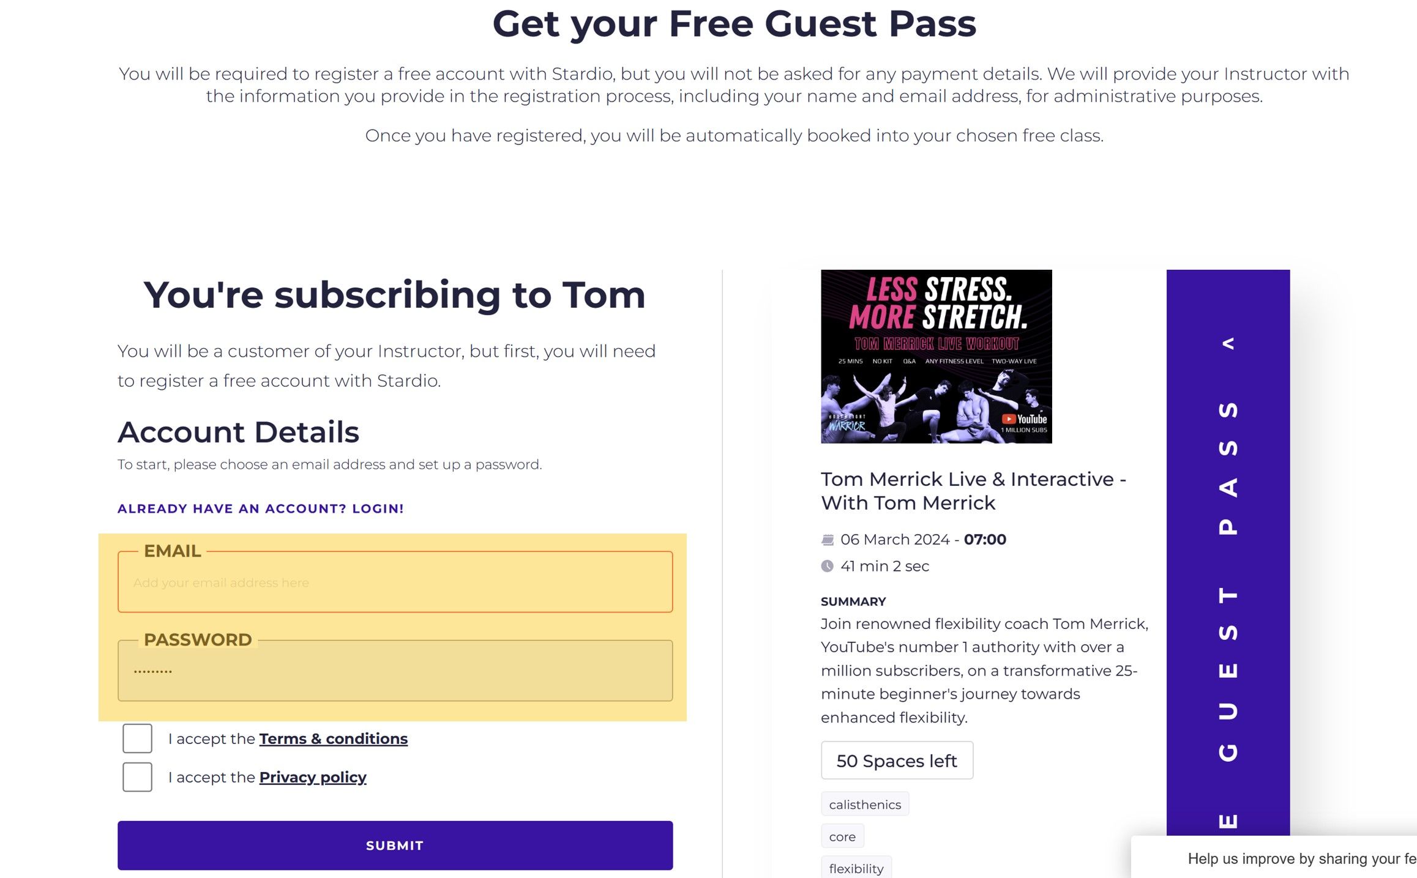Collapse the Guest Pass banner using its chevron
Screen dimensions: 1417x878
[1228, 343]
